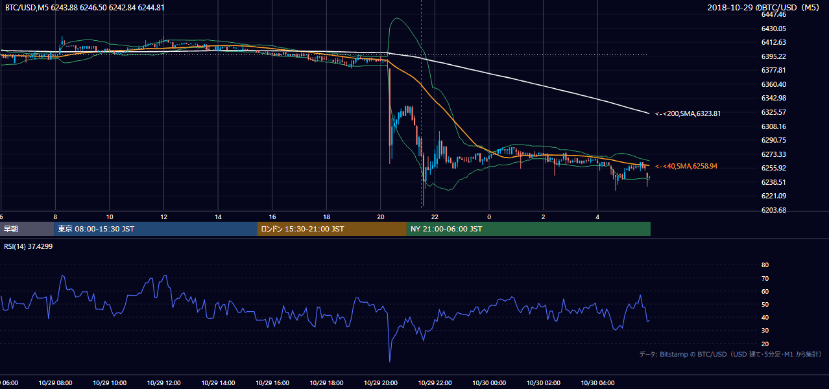The height and width of the screenshot is (389, 829).
Task: Click the BTC/USD,M5 price header text
Action: click(85, 8)
